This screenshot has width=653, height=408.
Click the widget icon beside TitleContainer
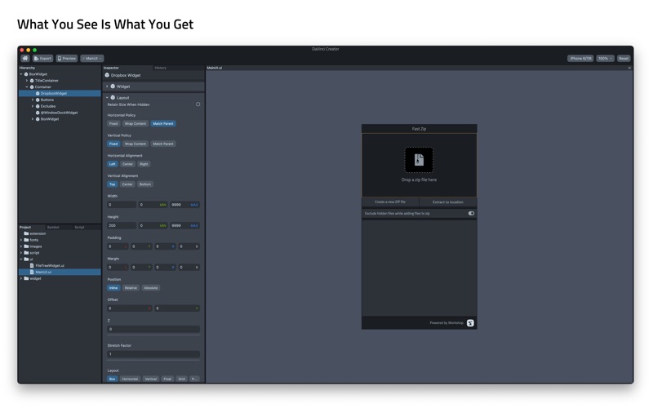pyautogui.click(x=32, y=81)
